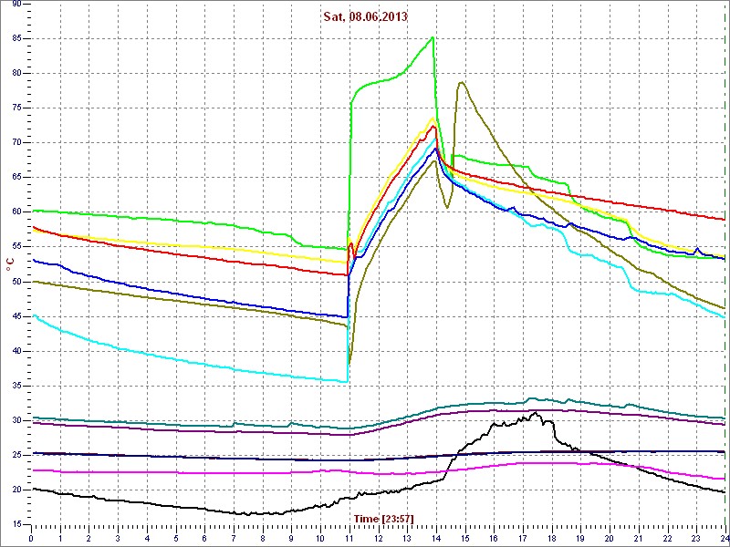The image size is (730, 547).
Task: Select the 30 label on temperature axis
Action: (x=16, y=421)
